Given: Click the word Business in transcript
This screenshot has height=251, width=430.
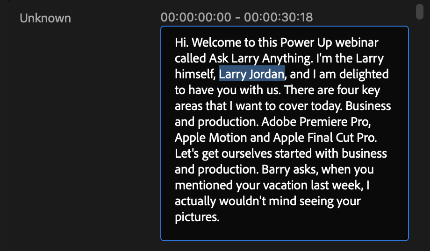Looking at the screenshot, I should click(x=368, y=106).
